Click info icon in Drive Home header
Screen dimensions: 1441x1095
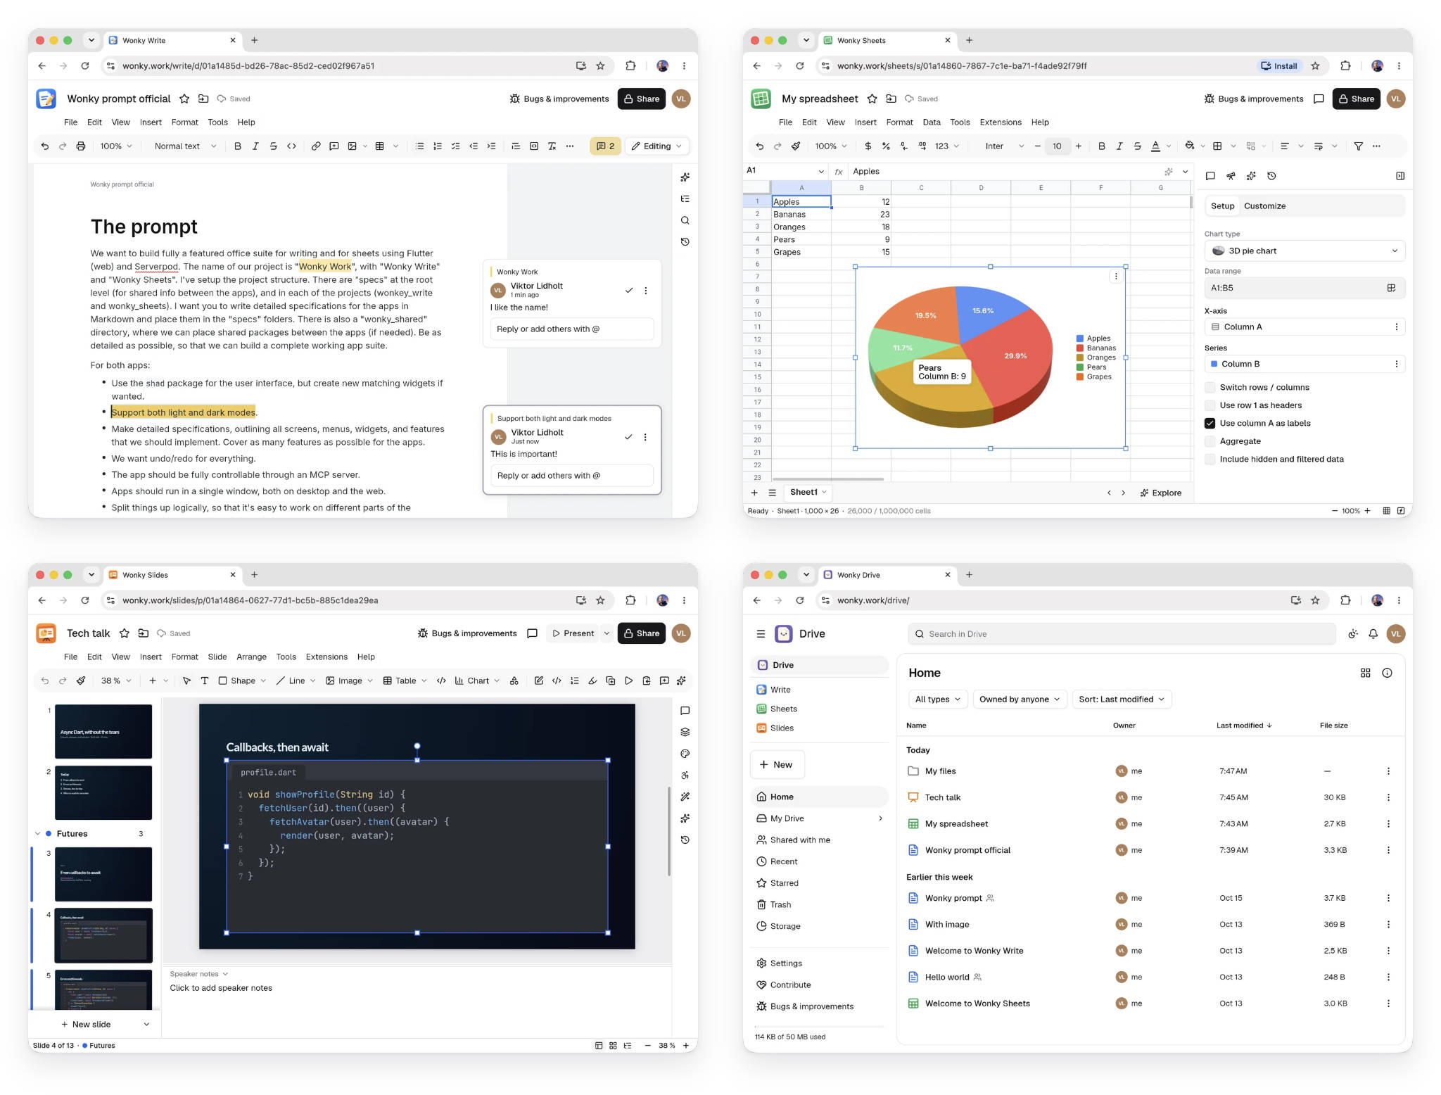1387,673
